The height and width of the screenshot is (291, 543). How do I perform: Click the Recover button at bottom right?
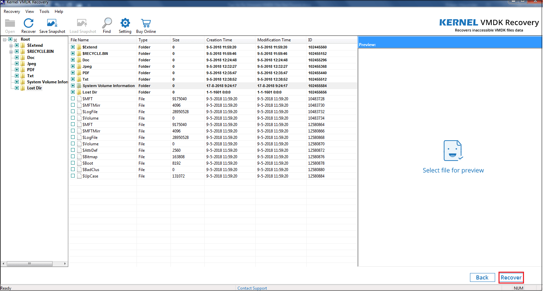coord(511,277)
